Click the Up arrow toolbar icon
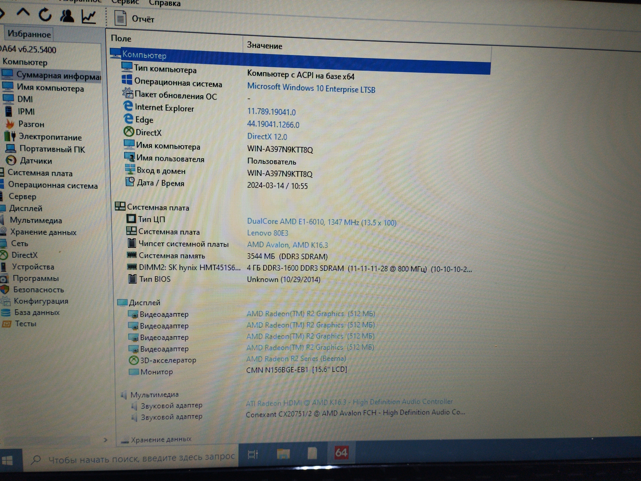This screenshot has height=481, width=641. (x=23, y=14)
